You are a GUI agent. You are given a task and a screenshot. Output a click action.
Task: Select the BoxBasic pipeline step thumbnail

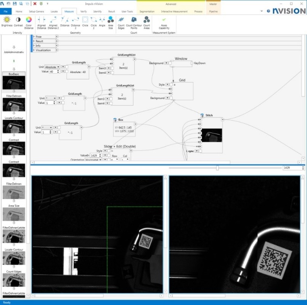coord(14,83)
